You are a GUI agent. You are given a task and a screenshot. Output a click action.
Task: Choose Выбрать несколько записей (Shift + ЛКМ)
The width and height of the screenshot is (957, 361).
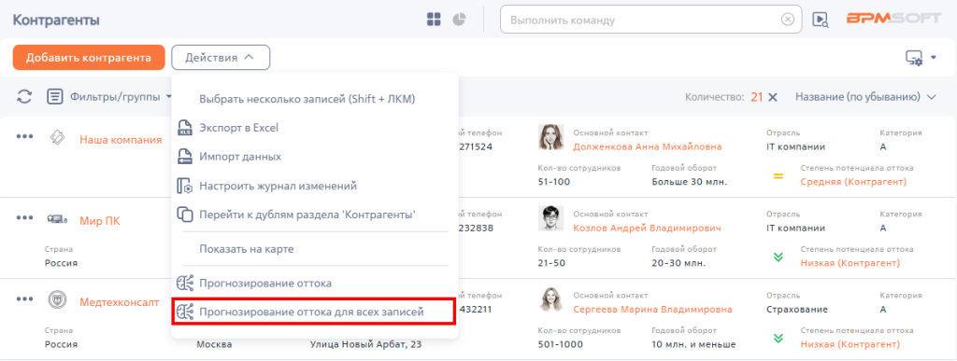pyautogui.click(x=307, y=99)
